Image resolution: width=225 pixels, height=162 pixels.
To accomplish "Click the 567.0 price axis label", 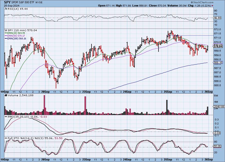I will click(x=217, y=73).
